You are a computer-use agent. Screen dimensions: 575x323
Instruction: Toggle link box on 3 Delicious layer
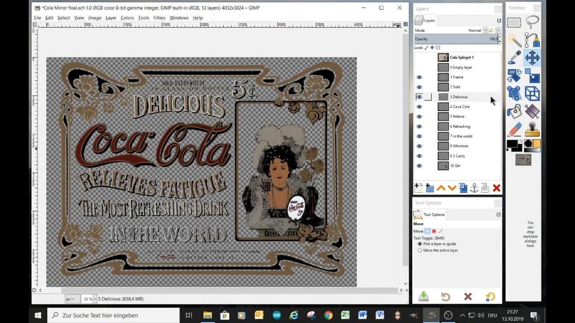click(x=429, y=97)
